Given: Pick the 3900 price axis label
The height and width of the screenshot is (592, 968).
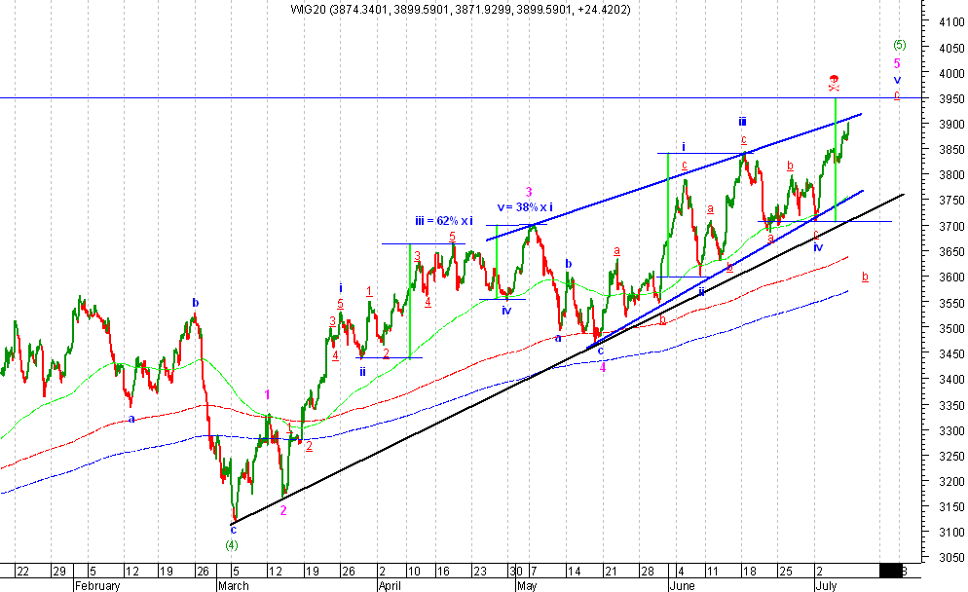Looking at the screenshot, I should 950,124.
